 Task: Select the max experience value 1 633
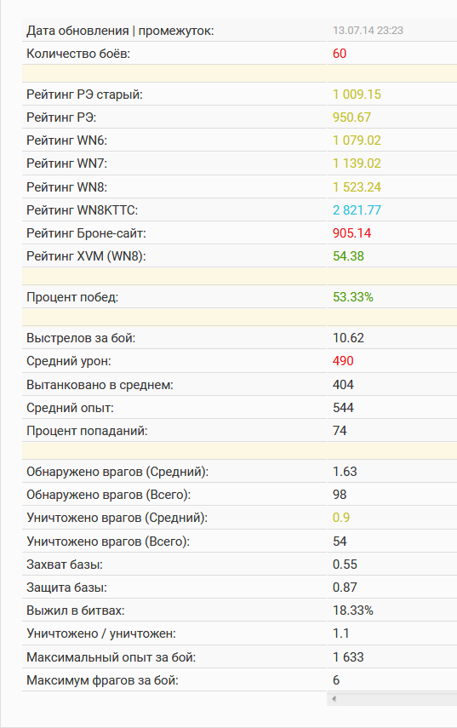pyautogui.click(x=348, y=657)
